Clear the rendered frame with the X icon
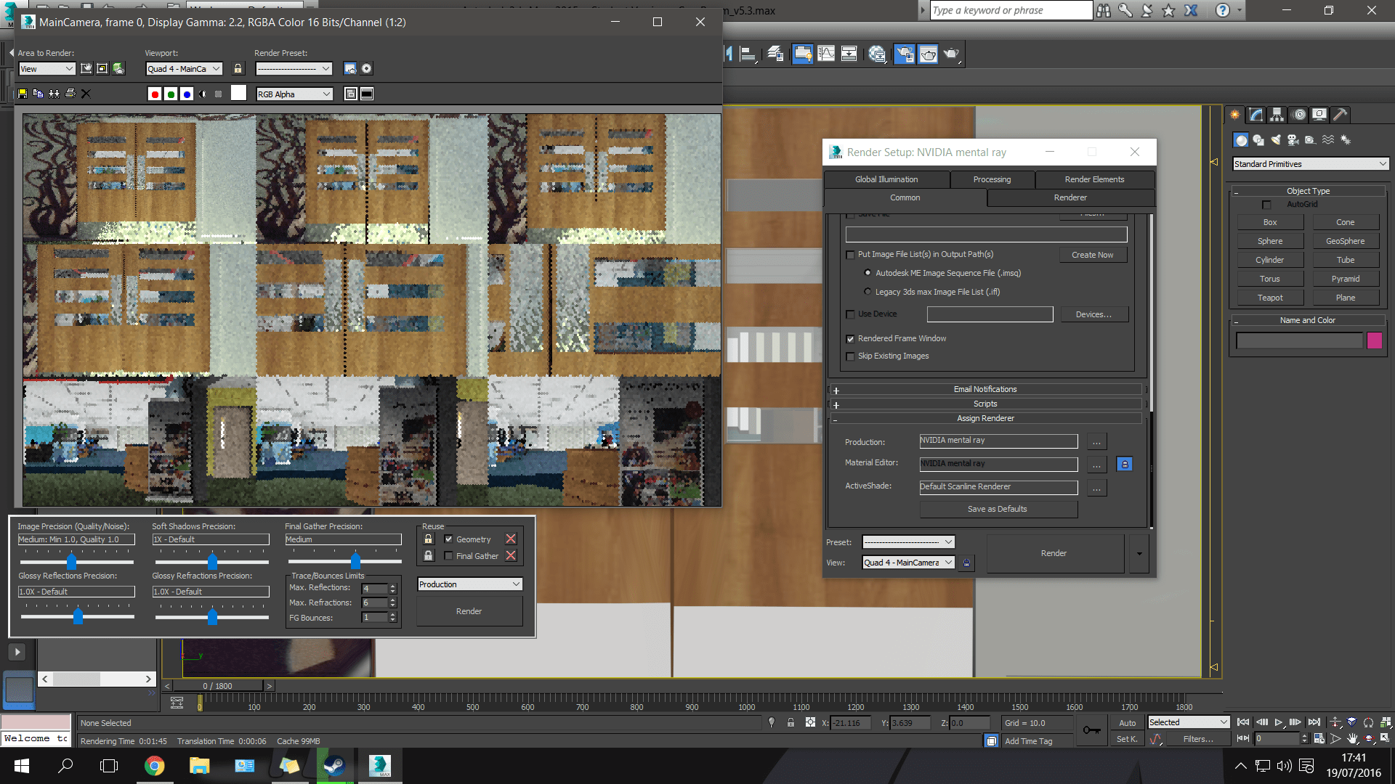 click(x=86, y=94)
